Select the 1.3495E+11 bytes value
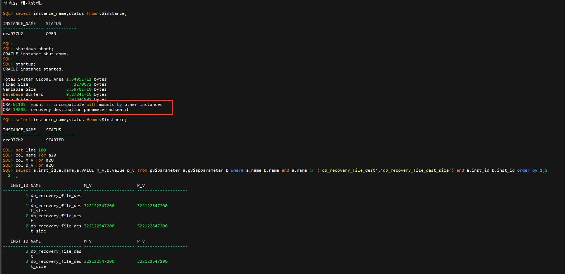Viewport: 565px width, 274px height. [87, 79]
